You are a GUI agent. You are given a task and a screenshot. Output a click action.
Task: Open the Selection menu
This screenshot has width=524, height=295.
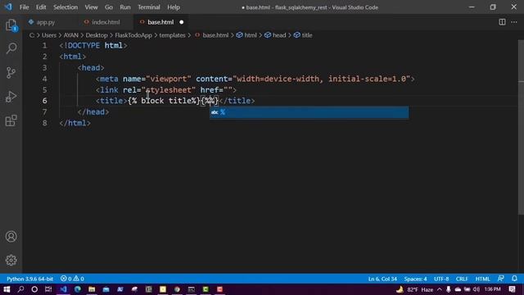[x=65, y=7]
